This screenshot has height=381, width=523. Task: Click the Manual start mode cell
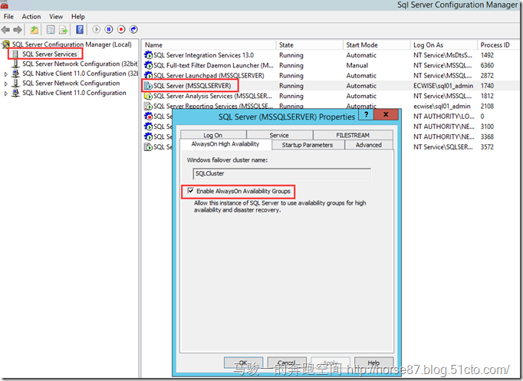coord(357,65)
